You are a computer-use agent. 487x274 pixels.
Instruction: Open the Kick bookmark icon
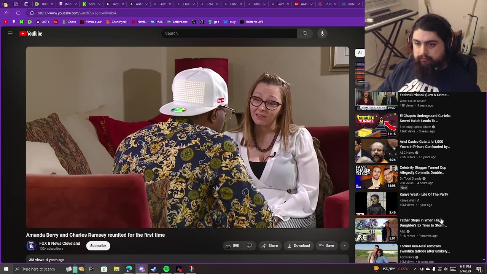[x=22, y=22]
